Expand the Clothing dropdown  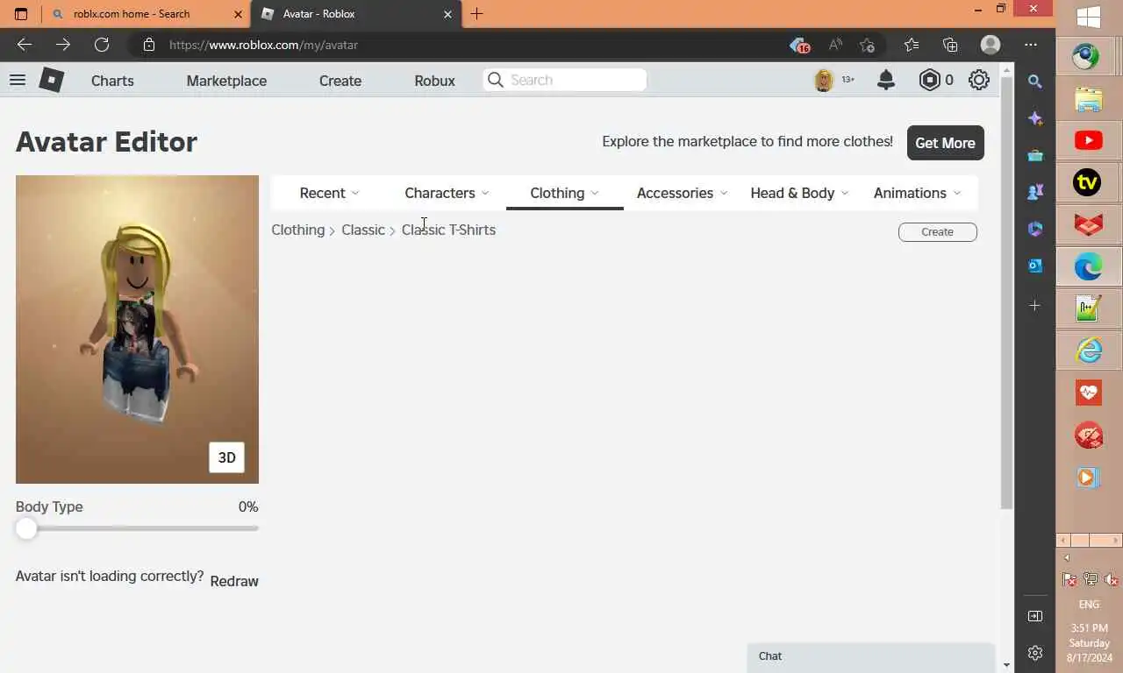point(564,193)
